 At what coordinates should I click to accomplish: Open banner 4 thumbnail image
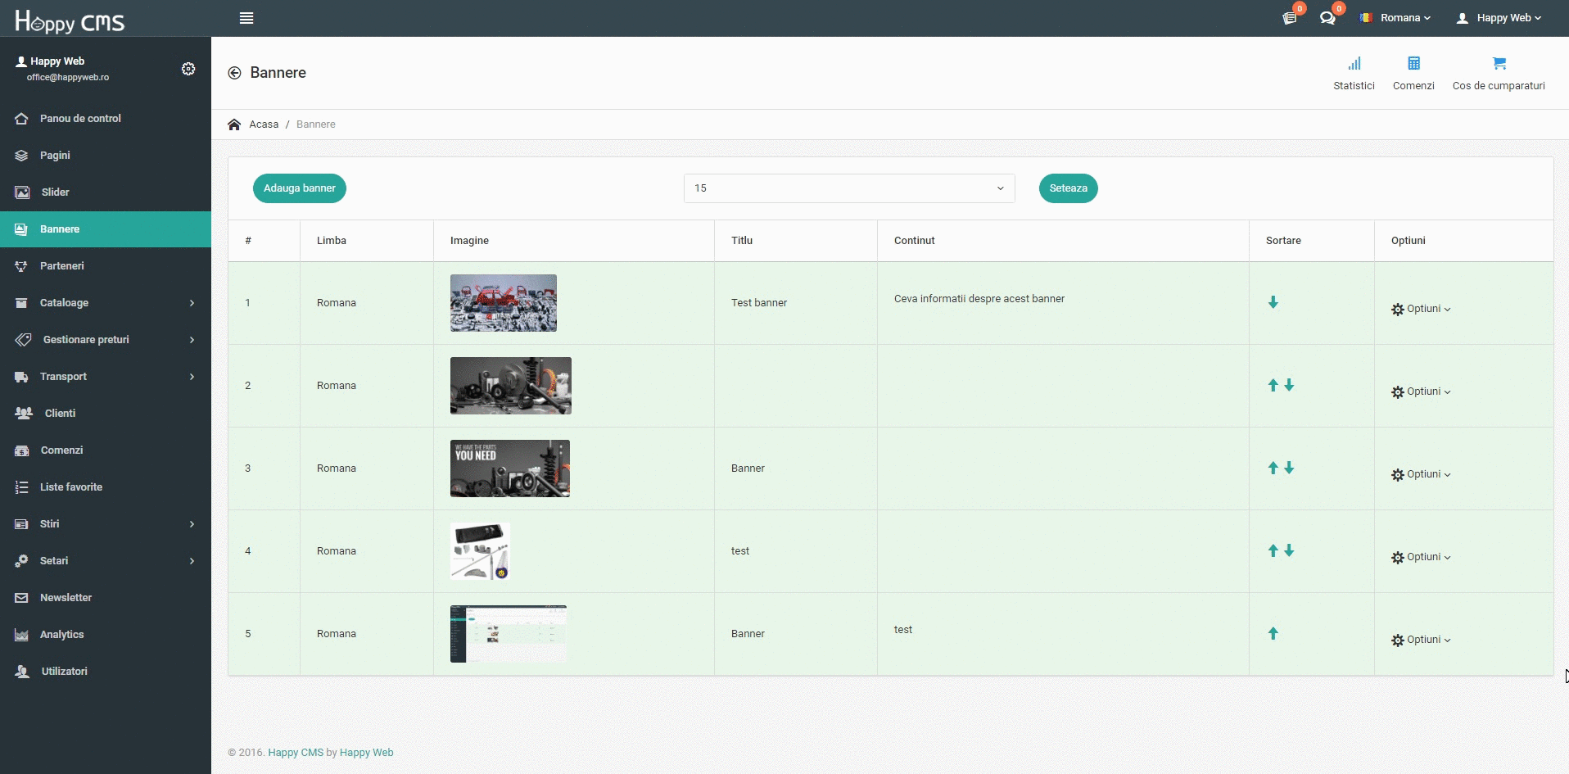(480, 551)
